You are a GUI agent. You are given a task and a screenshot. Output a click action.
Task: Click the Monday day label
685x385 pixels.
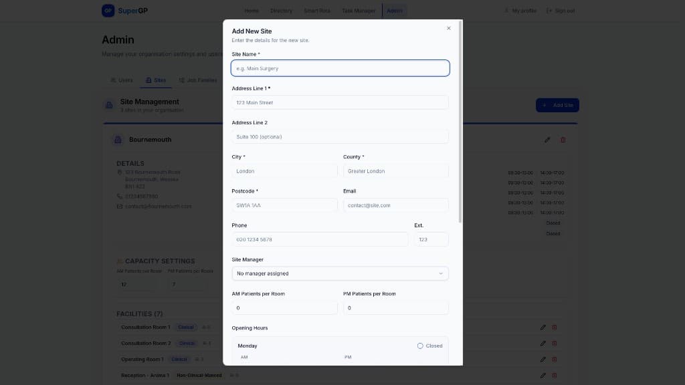[x=248, y=346]
